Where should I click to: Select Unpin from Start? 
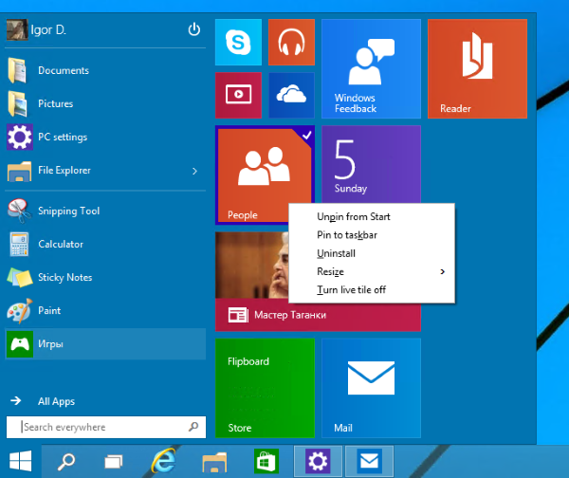click(354, 217)
